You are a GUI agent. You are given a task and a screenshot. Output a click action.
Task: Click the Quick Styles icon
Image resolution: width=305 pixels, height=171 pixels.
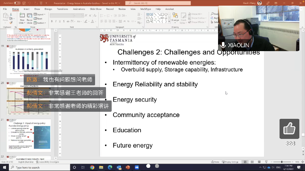click(183, 18)
